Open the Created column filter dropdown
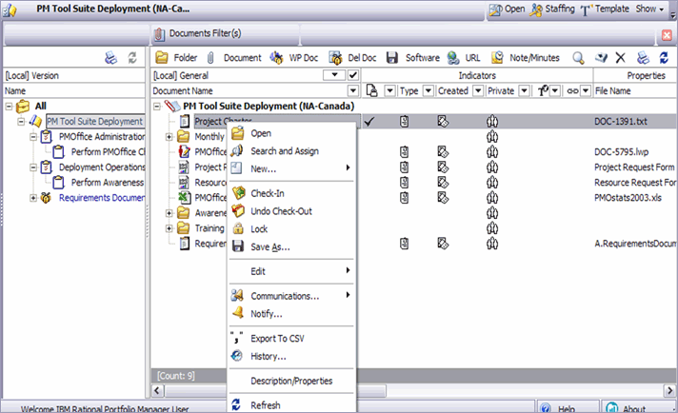Image resolution: width=678 pixels, height=413 pixels. pos(478,90)
